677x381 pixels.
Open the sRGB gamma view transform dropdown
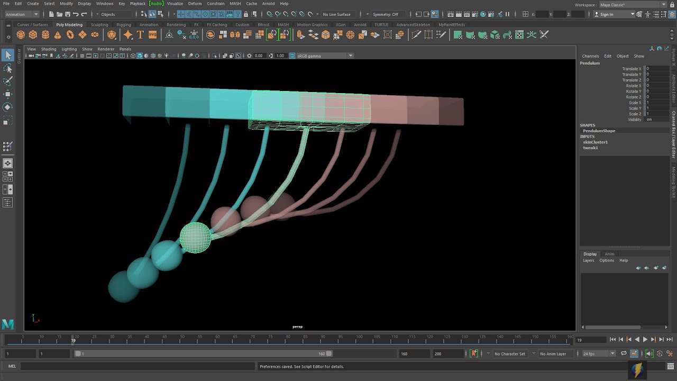pyautogui.click(x=325, y=56)
